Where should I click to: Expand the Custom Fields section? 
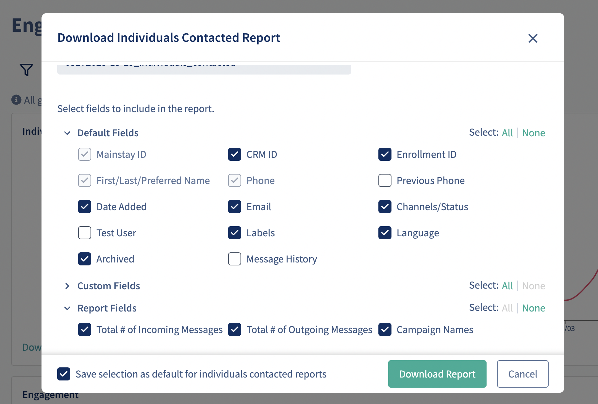click(67, 286)
